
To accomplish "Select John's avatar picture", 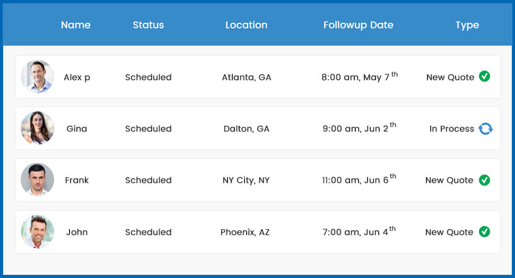I will (38, 232).
